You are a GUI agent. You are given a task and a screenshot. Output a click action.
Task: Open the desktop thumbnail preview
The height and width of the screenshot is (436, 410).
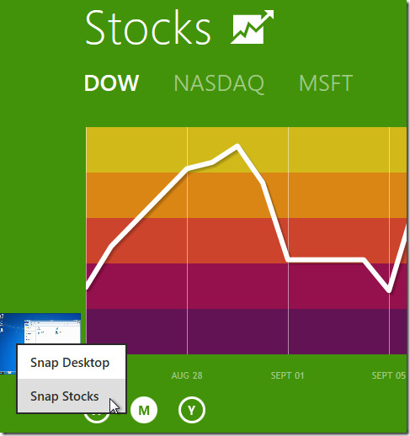[x=40, y=330]
